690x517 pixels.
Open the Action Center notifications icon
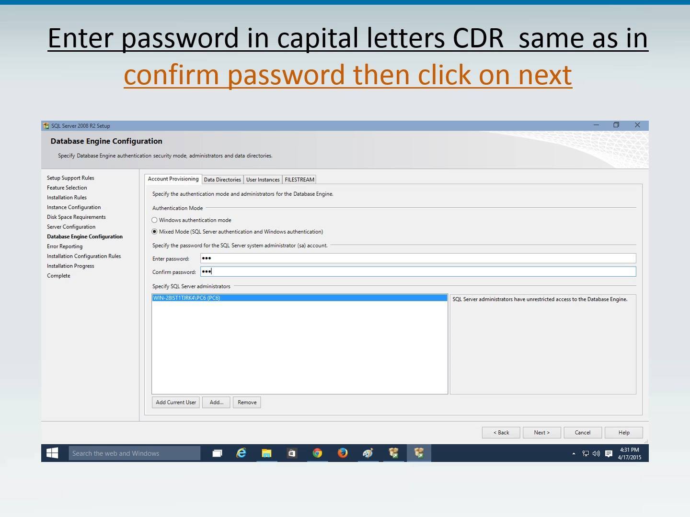point(609,453)
